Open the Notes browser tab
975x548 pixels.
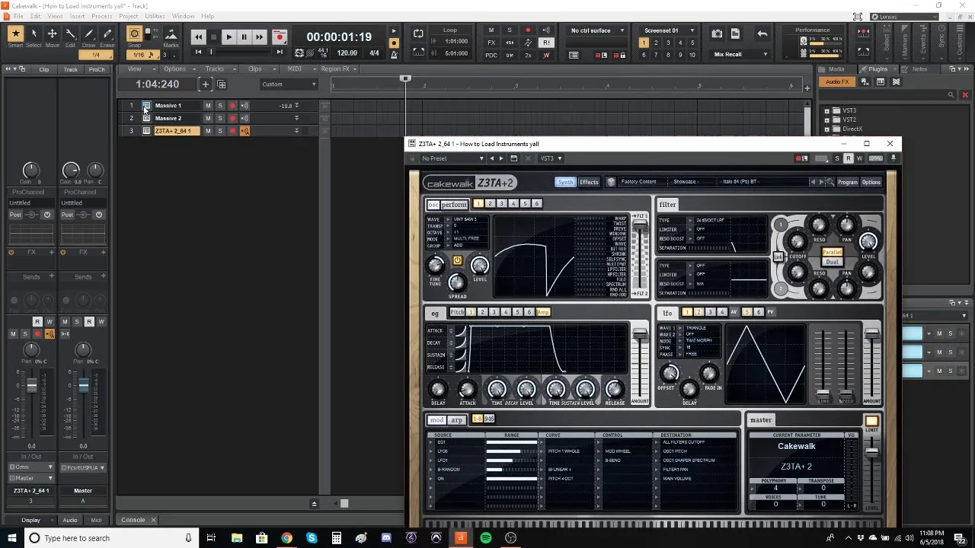[920, 68]
